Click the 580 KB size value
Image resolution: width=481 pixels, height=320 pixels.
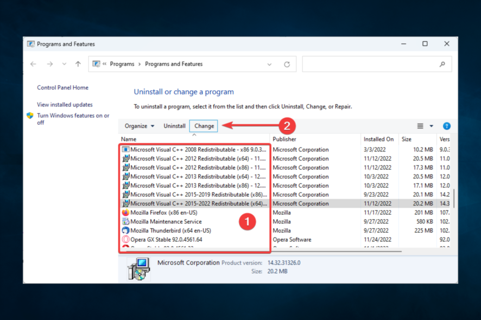(x=425, y=221)
